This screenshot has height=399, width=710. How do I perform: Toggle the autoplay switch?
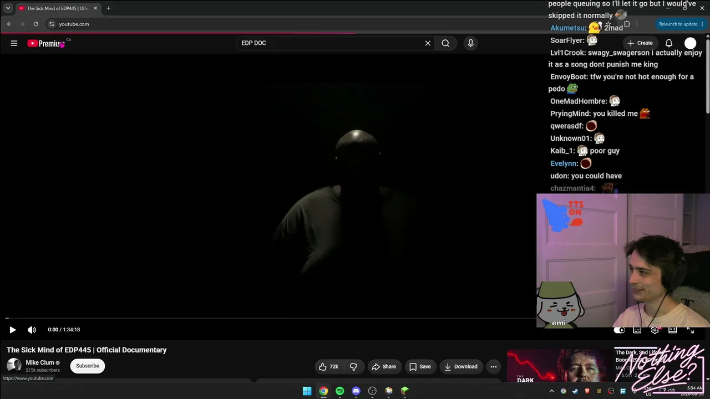coord(619,330)
